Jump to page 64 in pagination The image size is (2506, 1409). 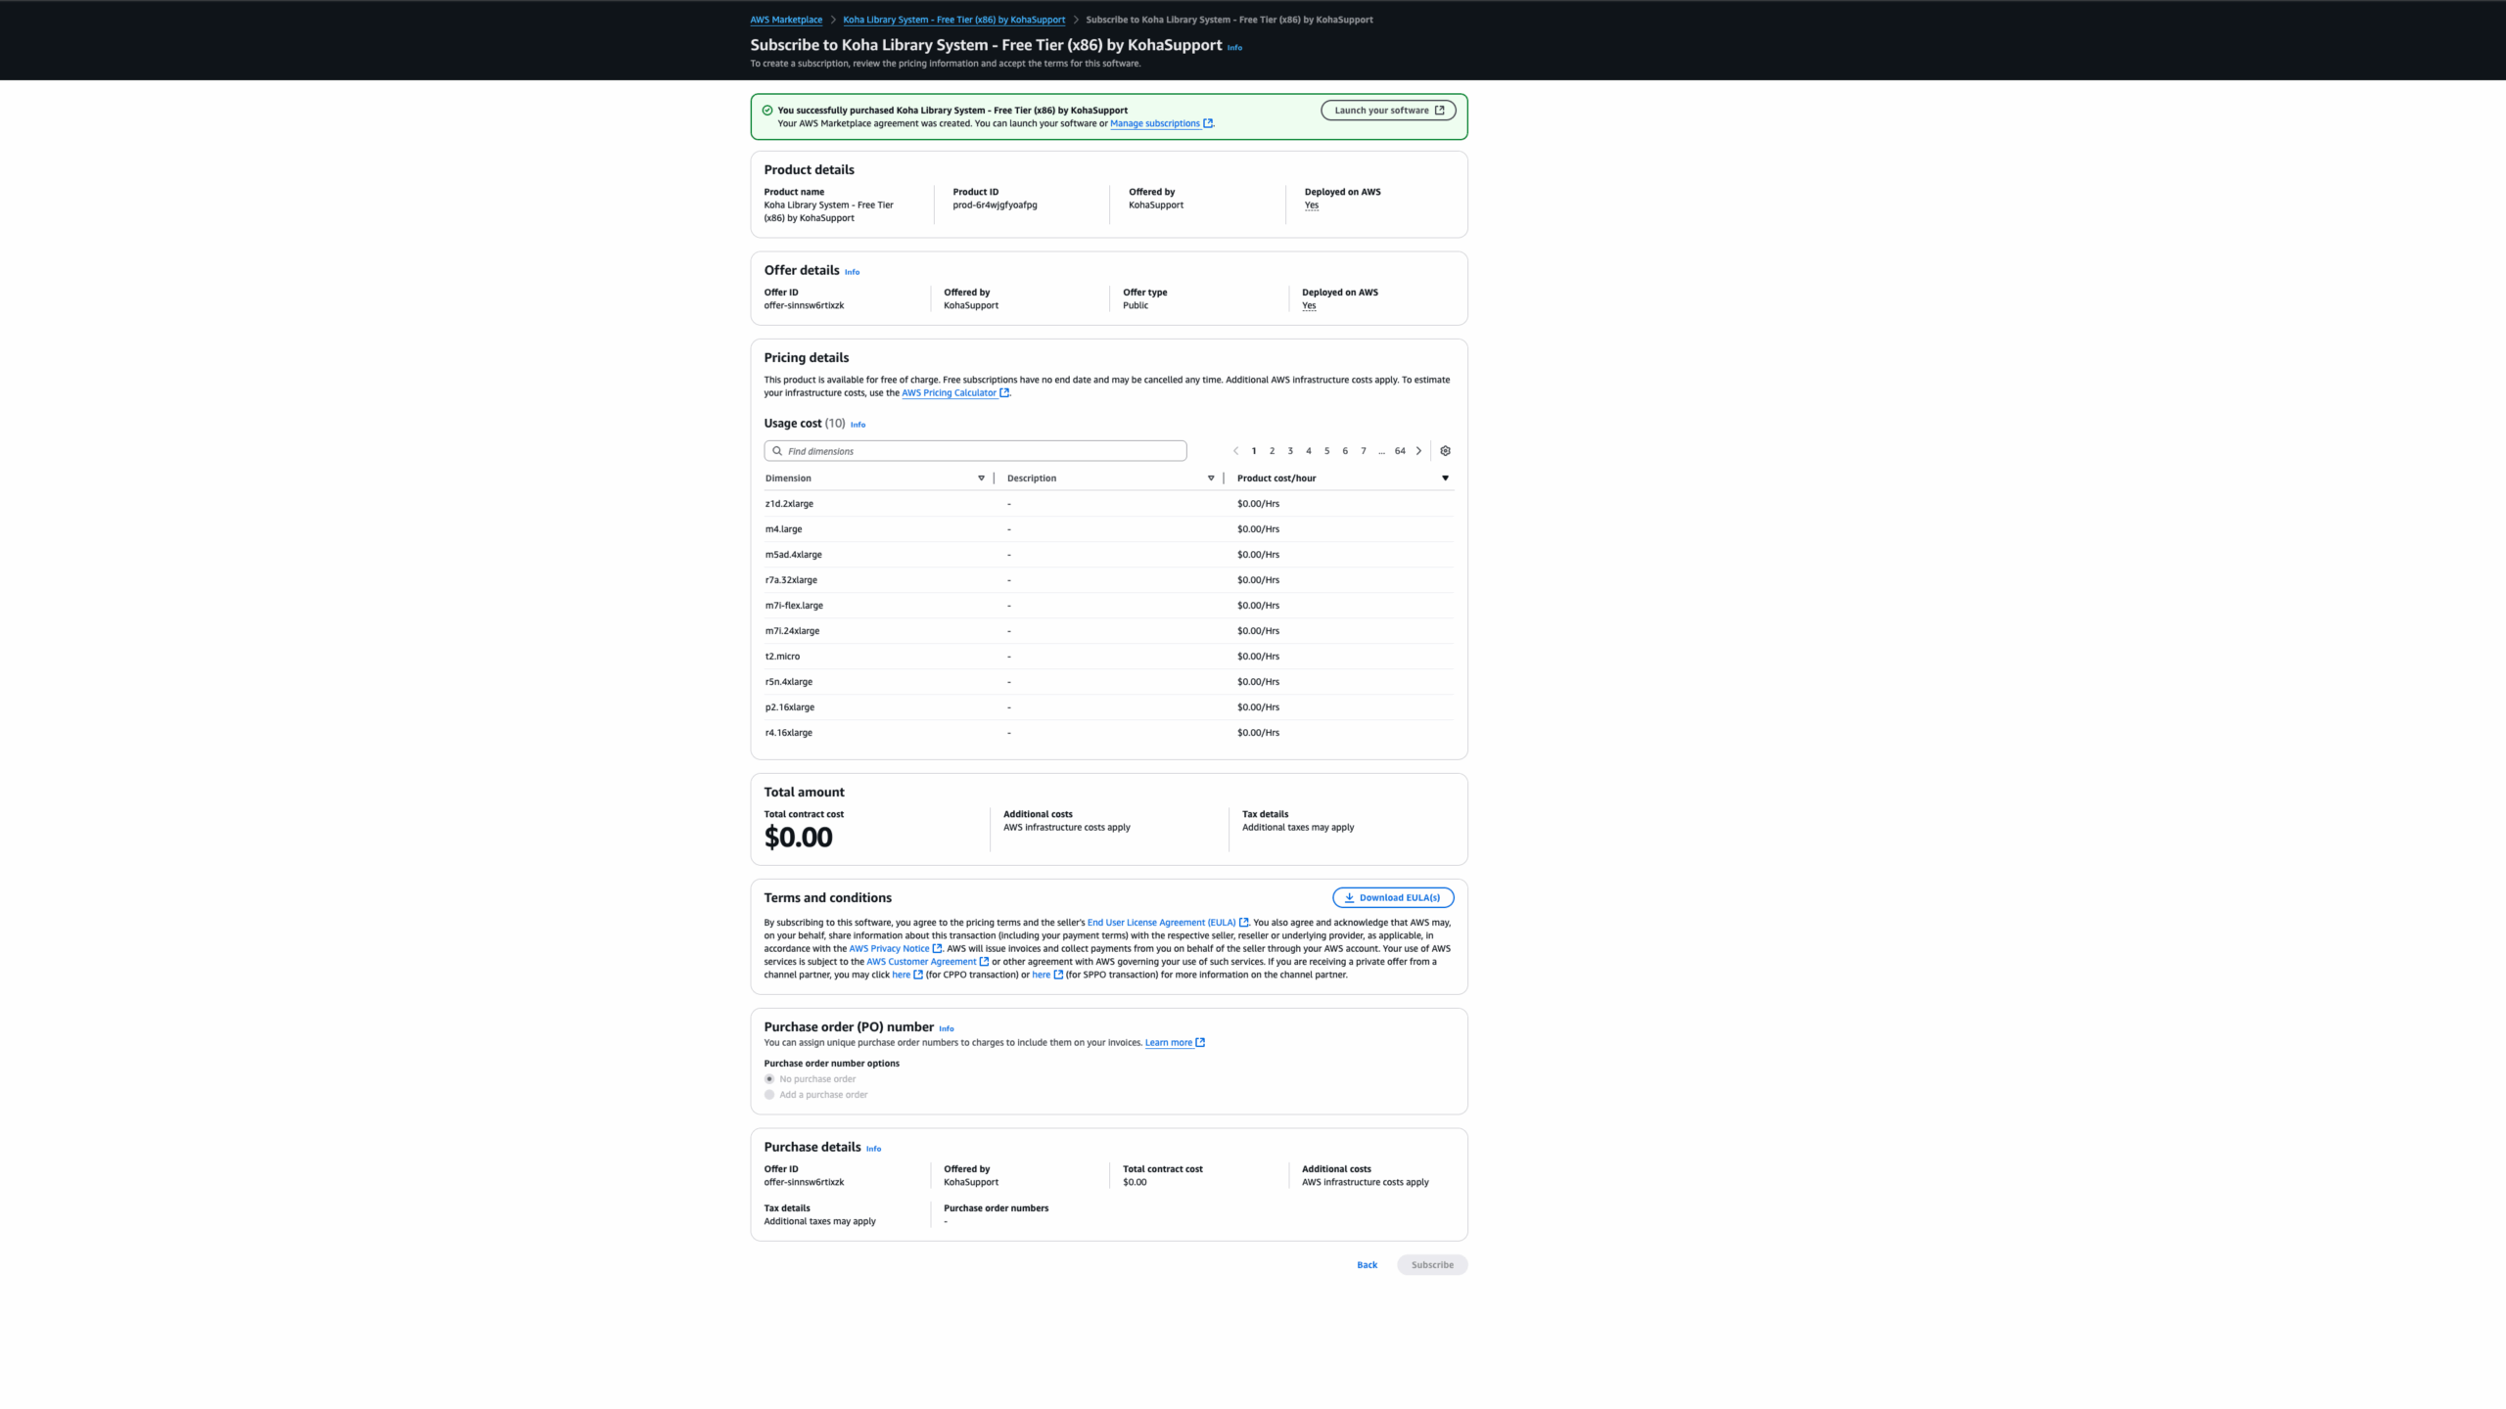1400,451
